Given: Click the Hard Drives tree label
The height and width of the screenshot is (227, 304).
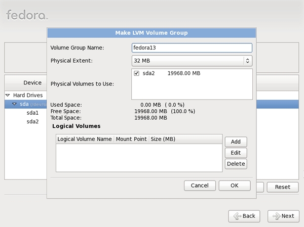Looking at the screenshot, I should (x=28, y=95).
